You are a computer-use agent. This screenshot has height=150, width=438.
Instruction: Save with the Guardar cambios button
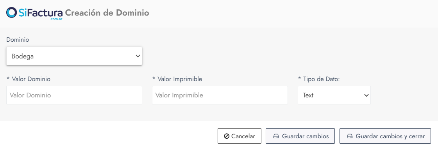(x=300, y=136)
